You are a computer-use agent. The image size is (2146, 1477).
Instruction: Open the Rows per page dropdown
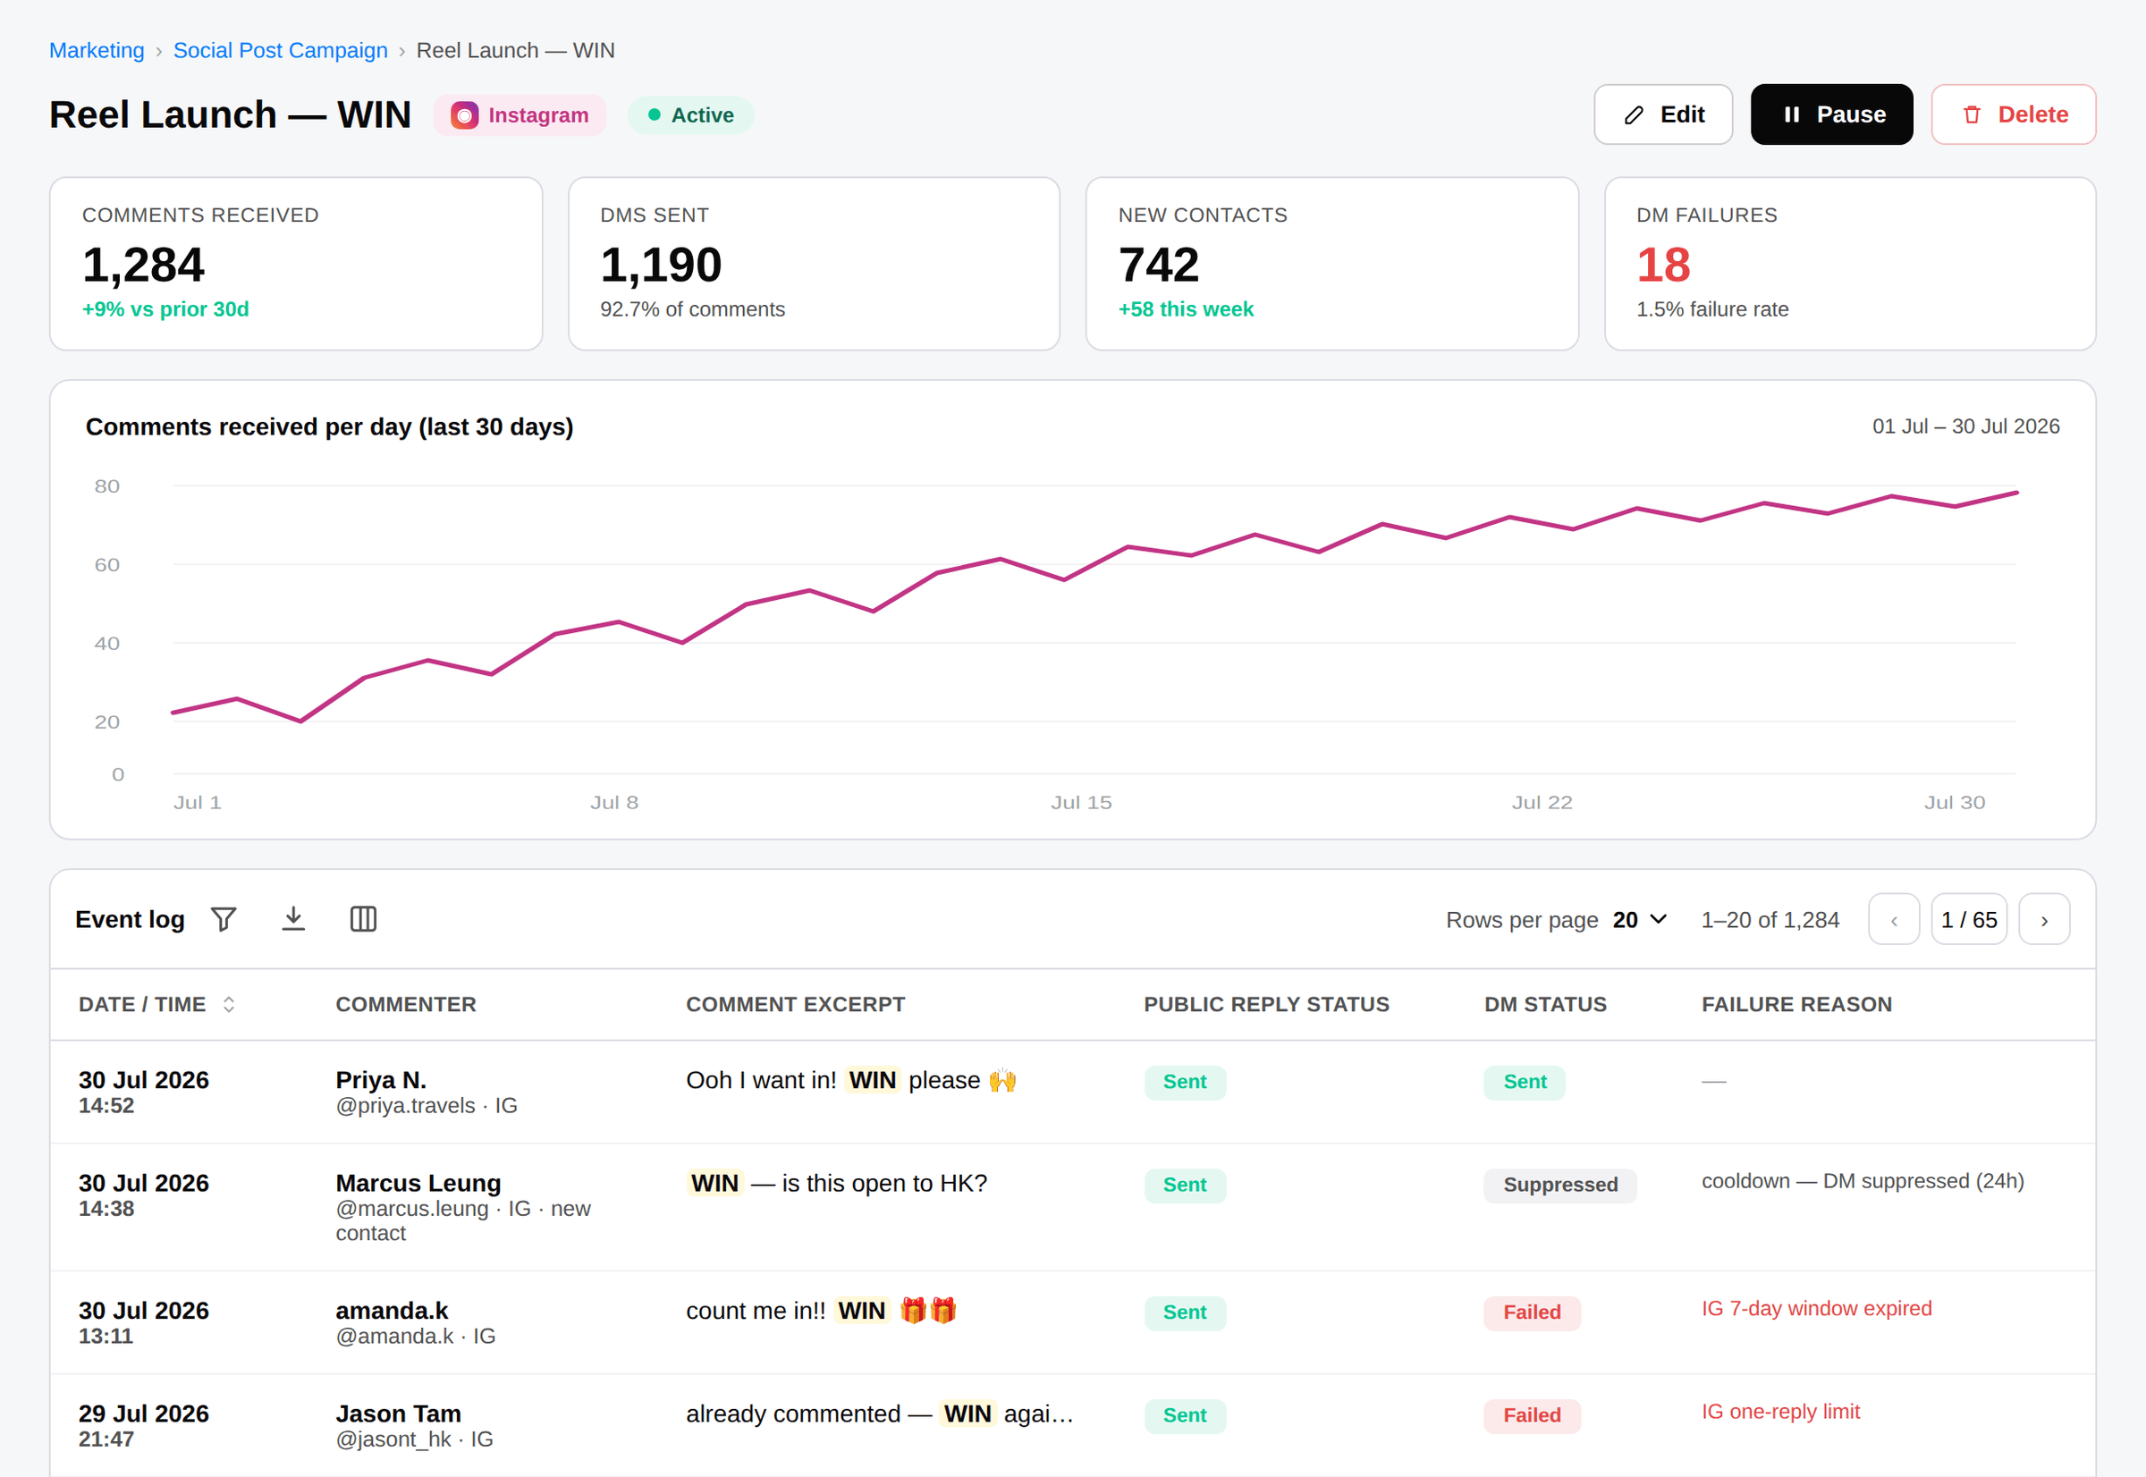1640,920
